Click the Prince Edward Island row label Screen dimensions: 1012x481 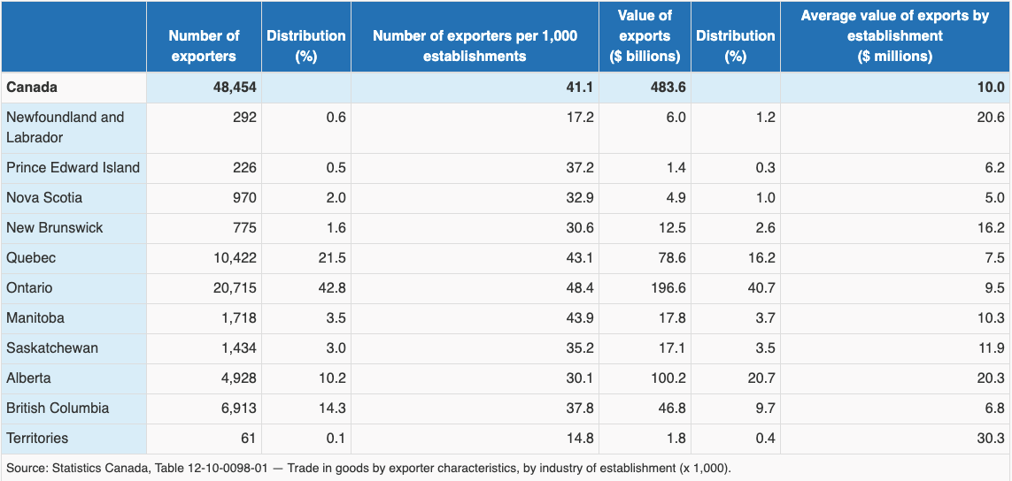coord(73,168)
